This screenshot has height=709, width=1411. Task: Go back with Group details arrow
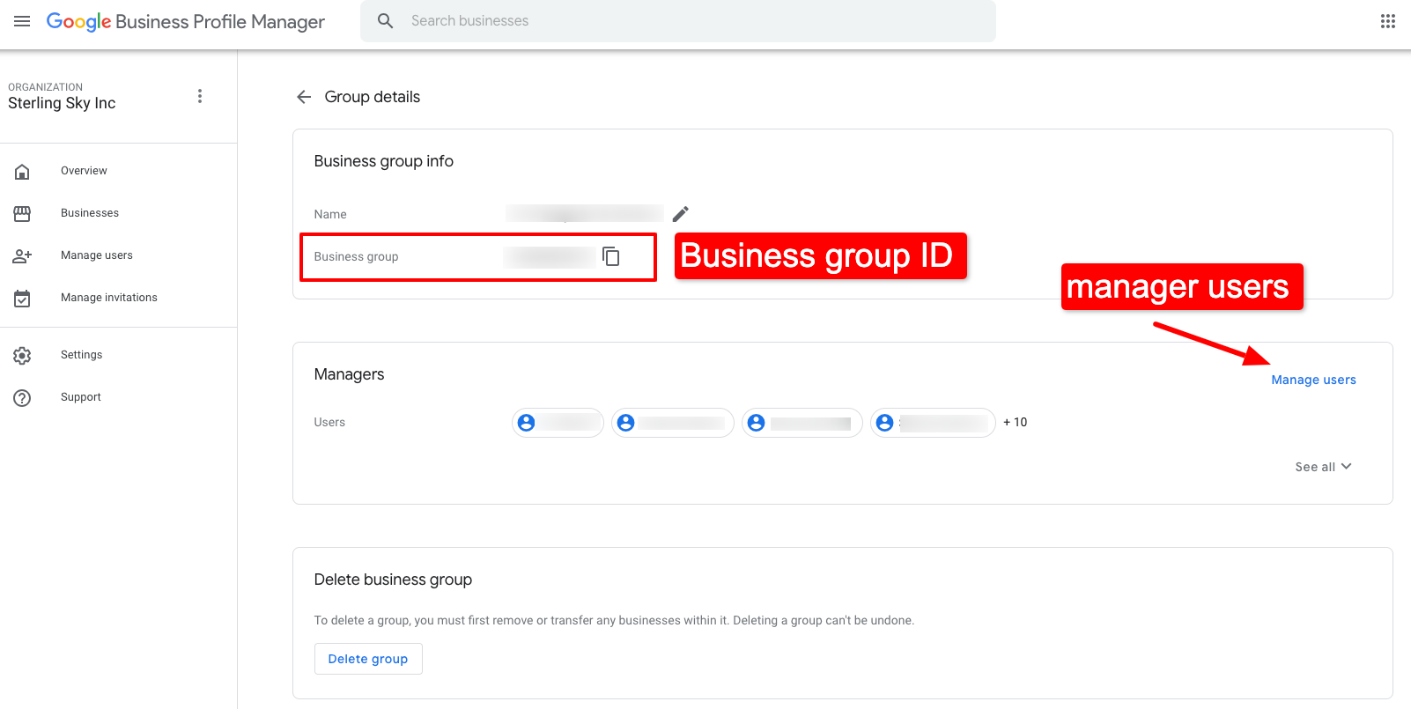304,97
